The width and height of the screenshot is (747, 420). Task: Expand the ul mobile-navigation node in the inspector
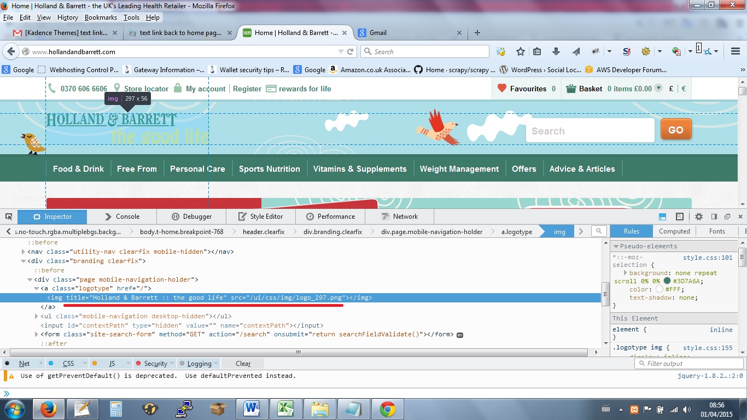(x=37, y=316)
